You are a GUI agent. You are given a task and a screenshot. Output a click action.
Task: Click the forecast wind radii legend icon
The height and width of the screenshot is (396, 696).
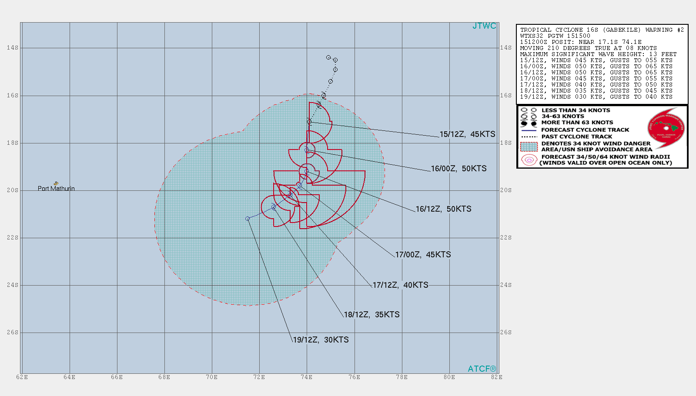pos(529,160)
